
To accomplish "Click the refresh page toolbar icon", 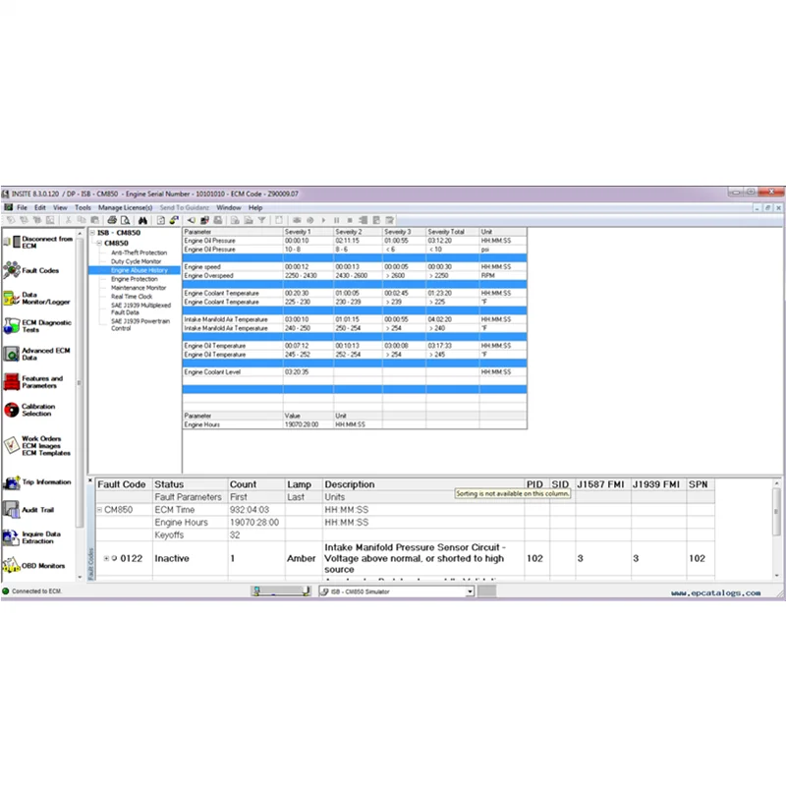I will click(161, 220).
